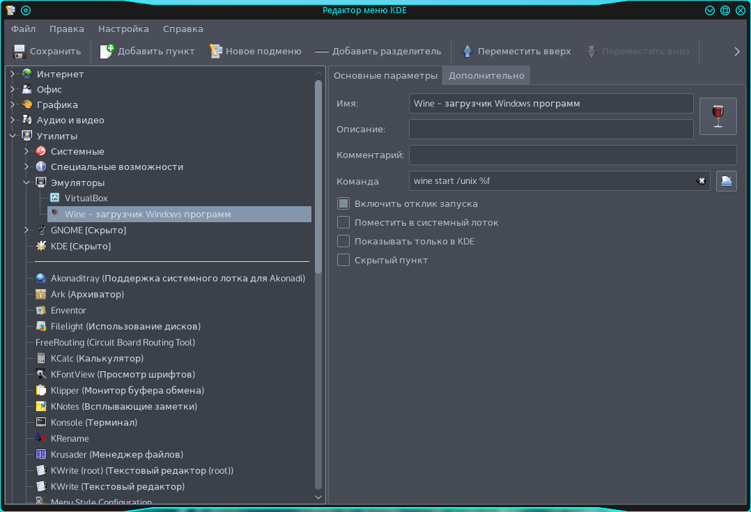Screen dimensions: 751x512
Task: Click the Graphics palette icon
Action: [27, 104]
